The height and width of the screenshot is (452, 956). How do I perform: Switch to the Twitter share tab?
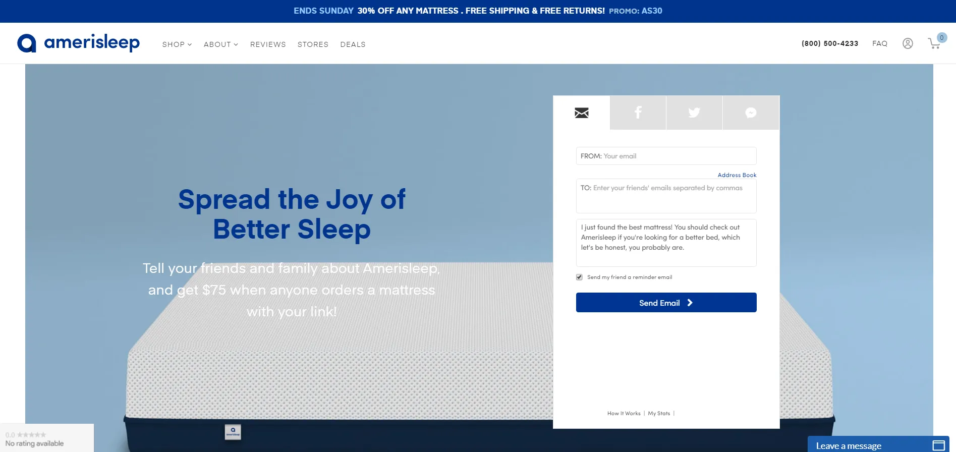point(695,112)
